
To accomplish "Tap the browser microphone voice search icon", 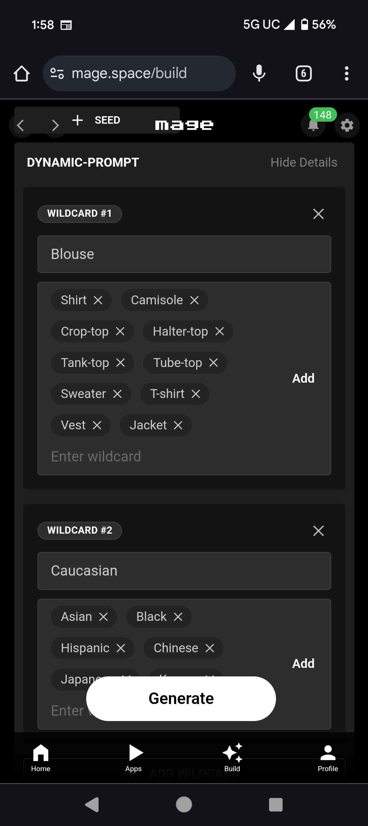I will click(x=259, y=73).
